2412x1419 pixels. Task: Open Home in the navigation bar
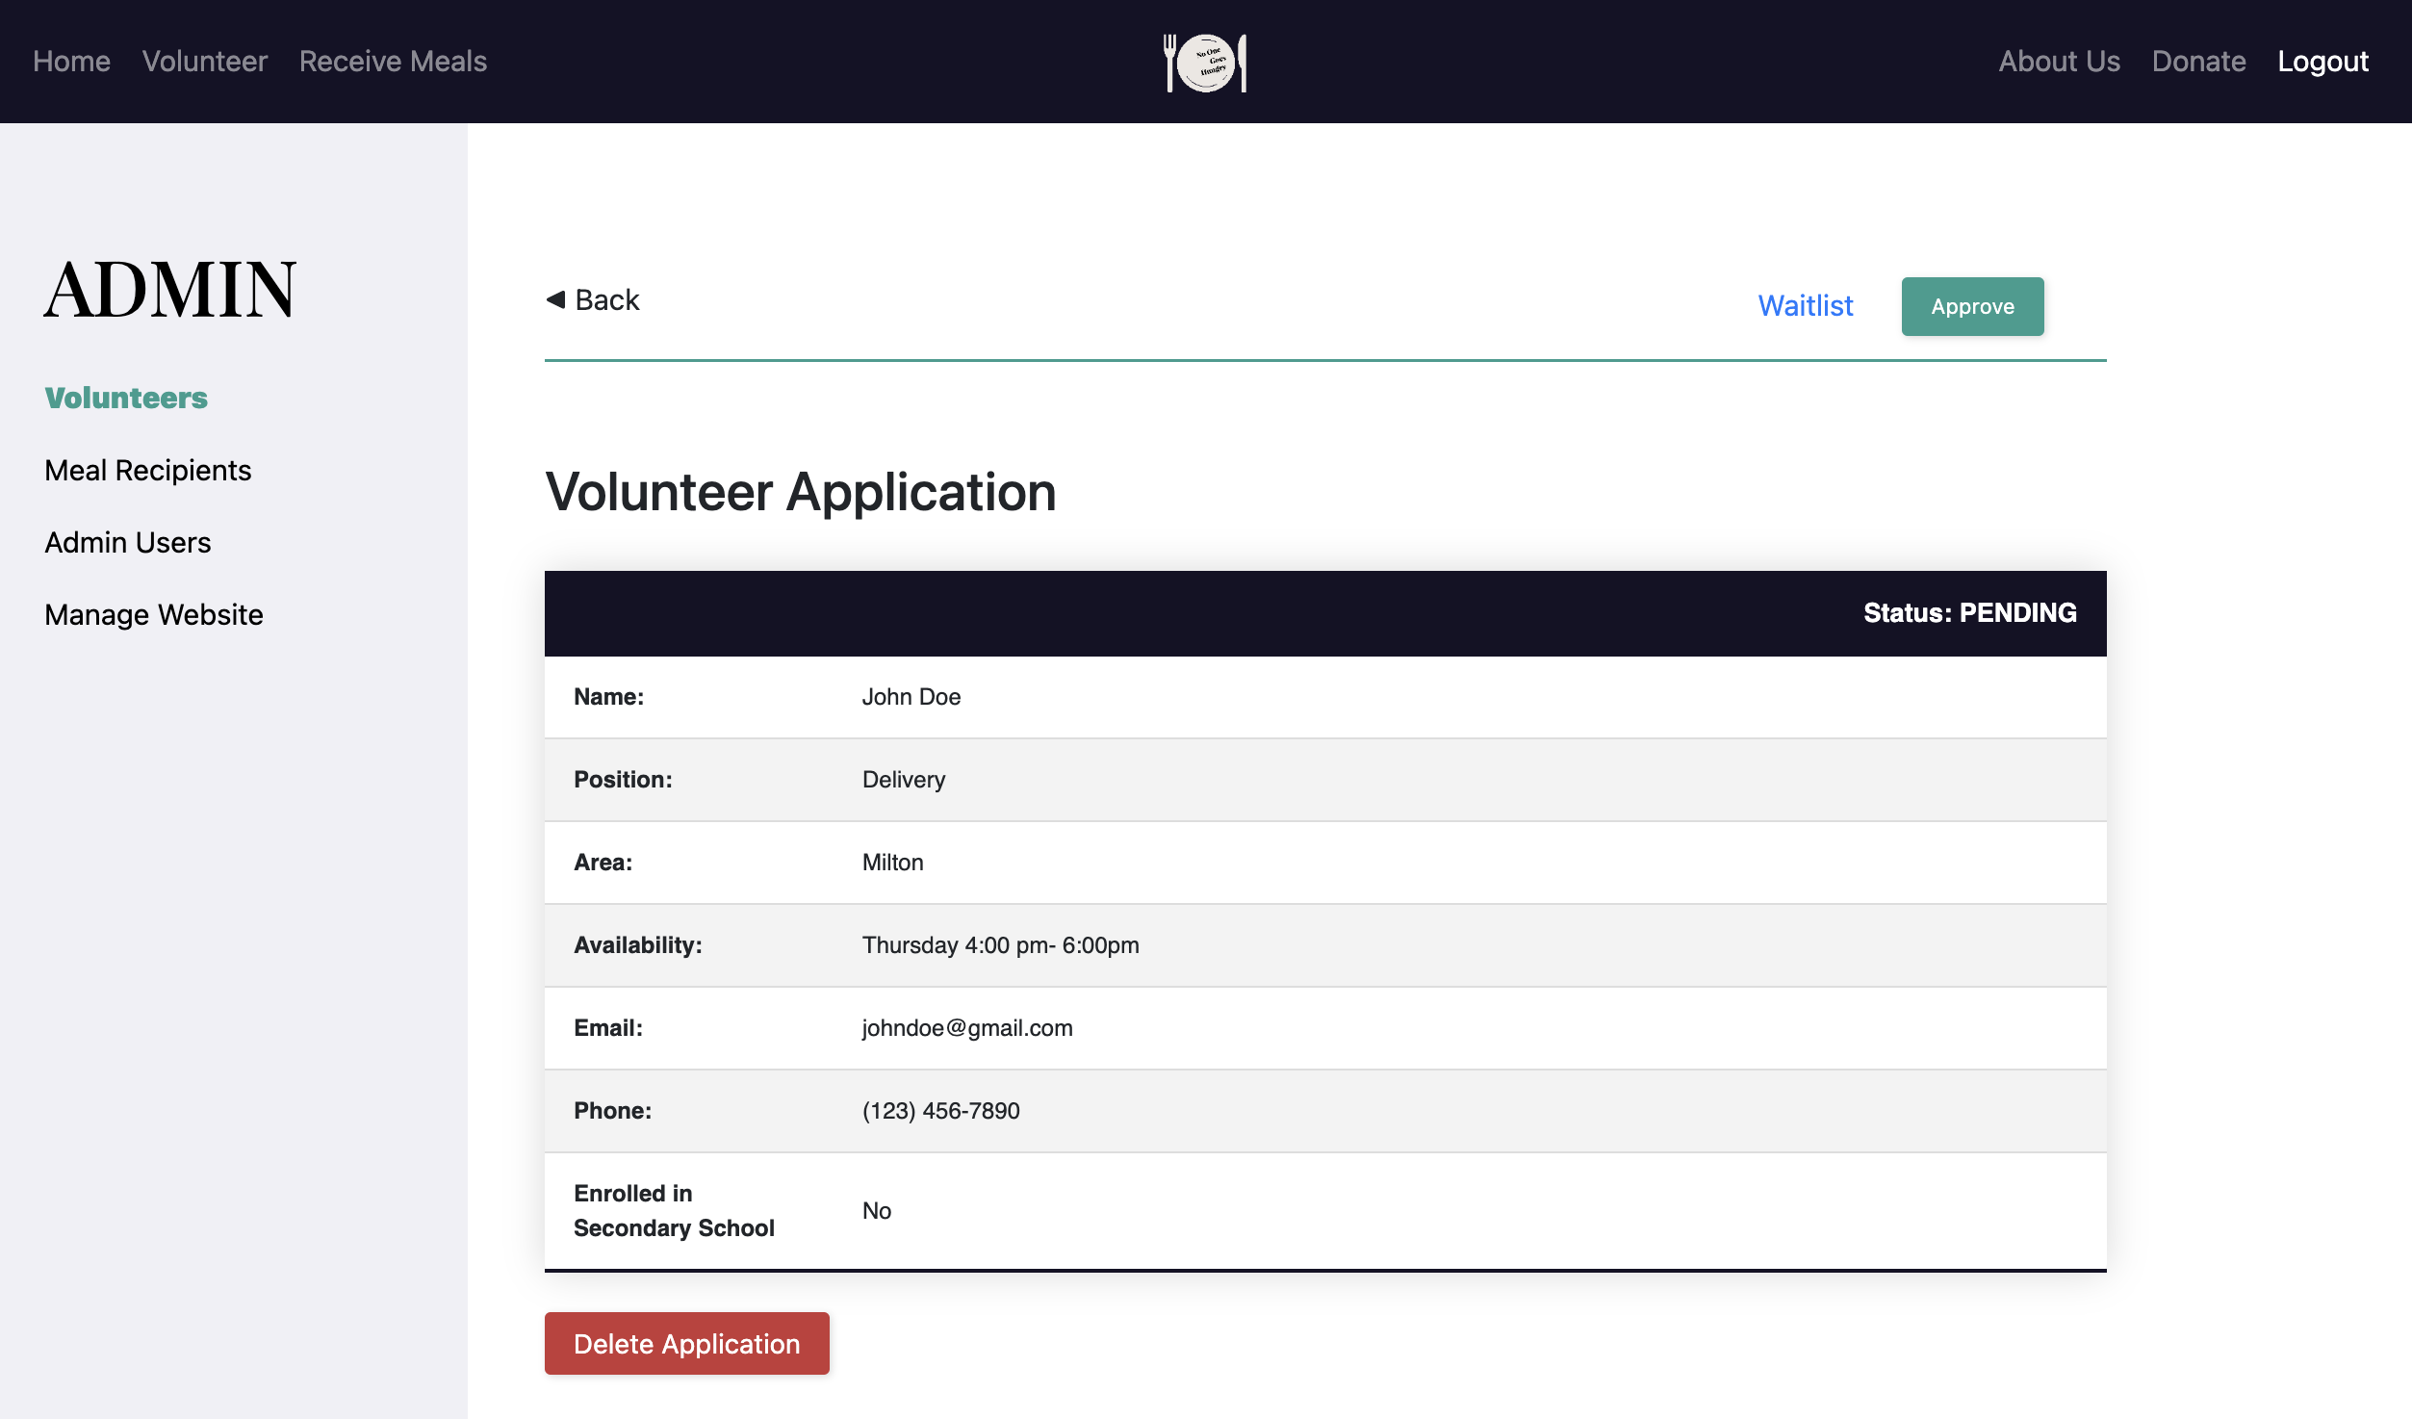click(x=71, y=62)
